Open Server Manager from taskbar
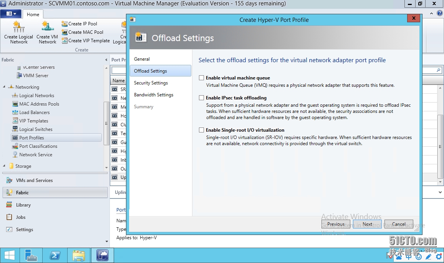 pos(31,255)
